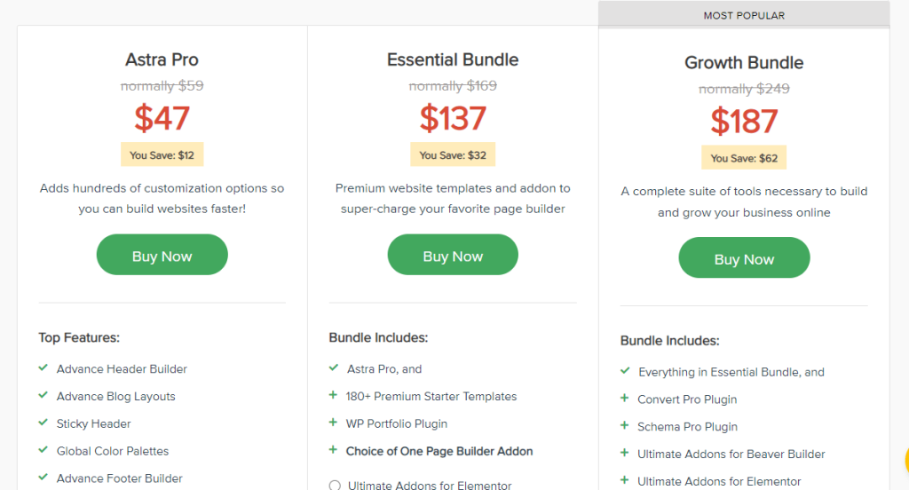Click the plus icon next to Schema Pro Plugin
This screenshot has height=490, width=909.
pyautogui.click(x=625, y=427)
